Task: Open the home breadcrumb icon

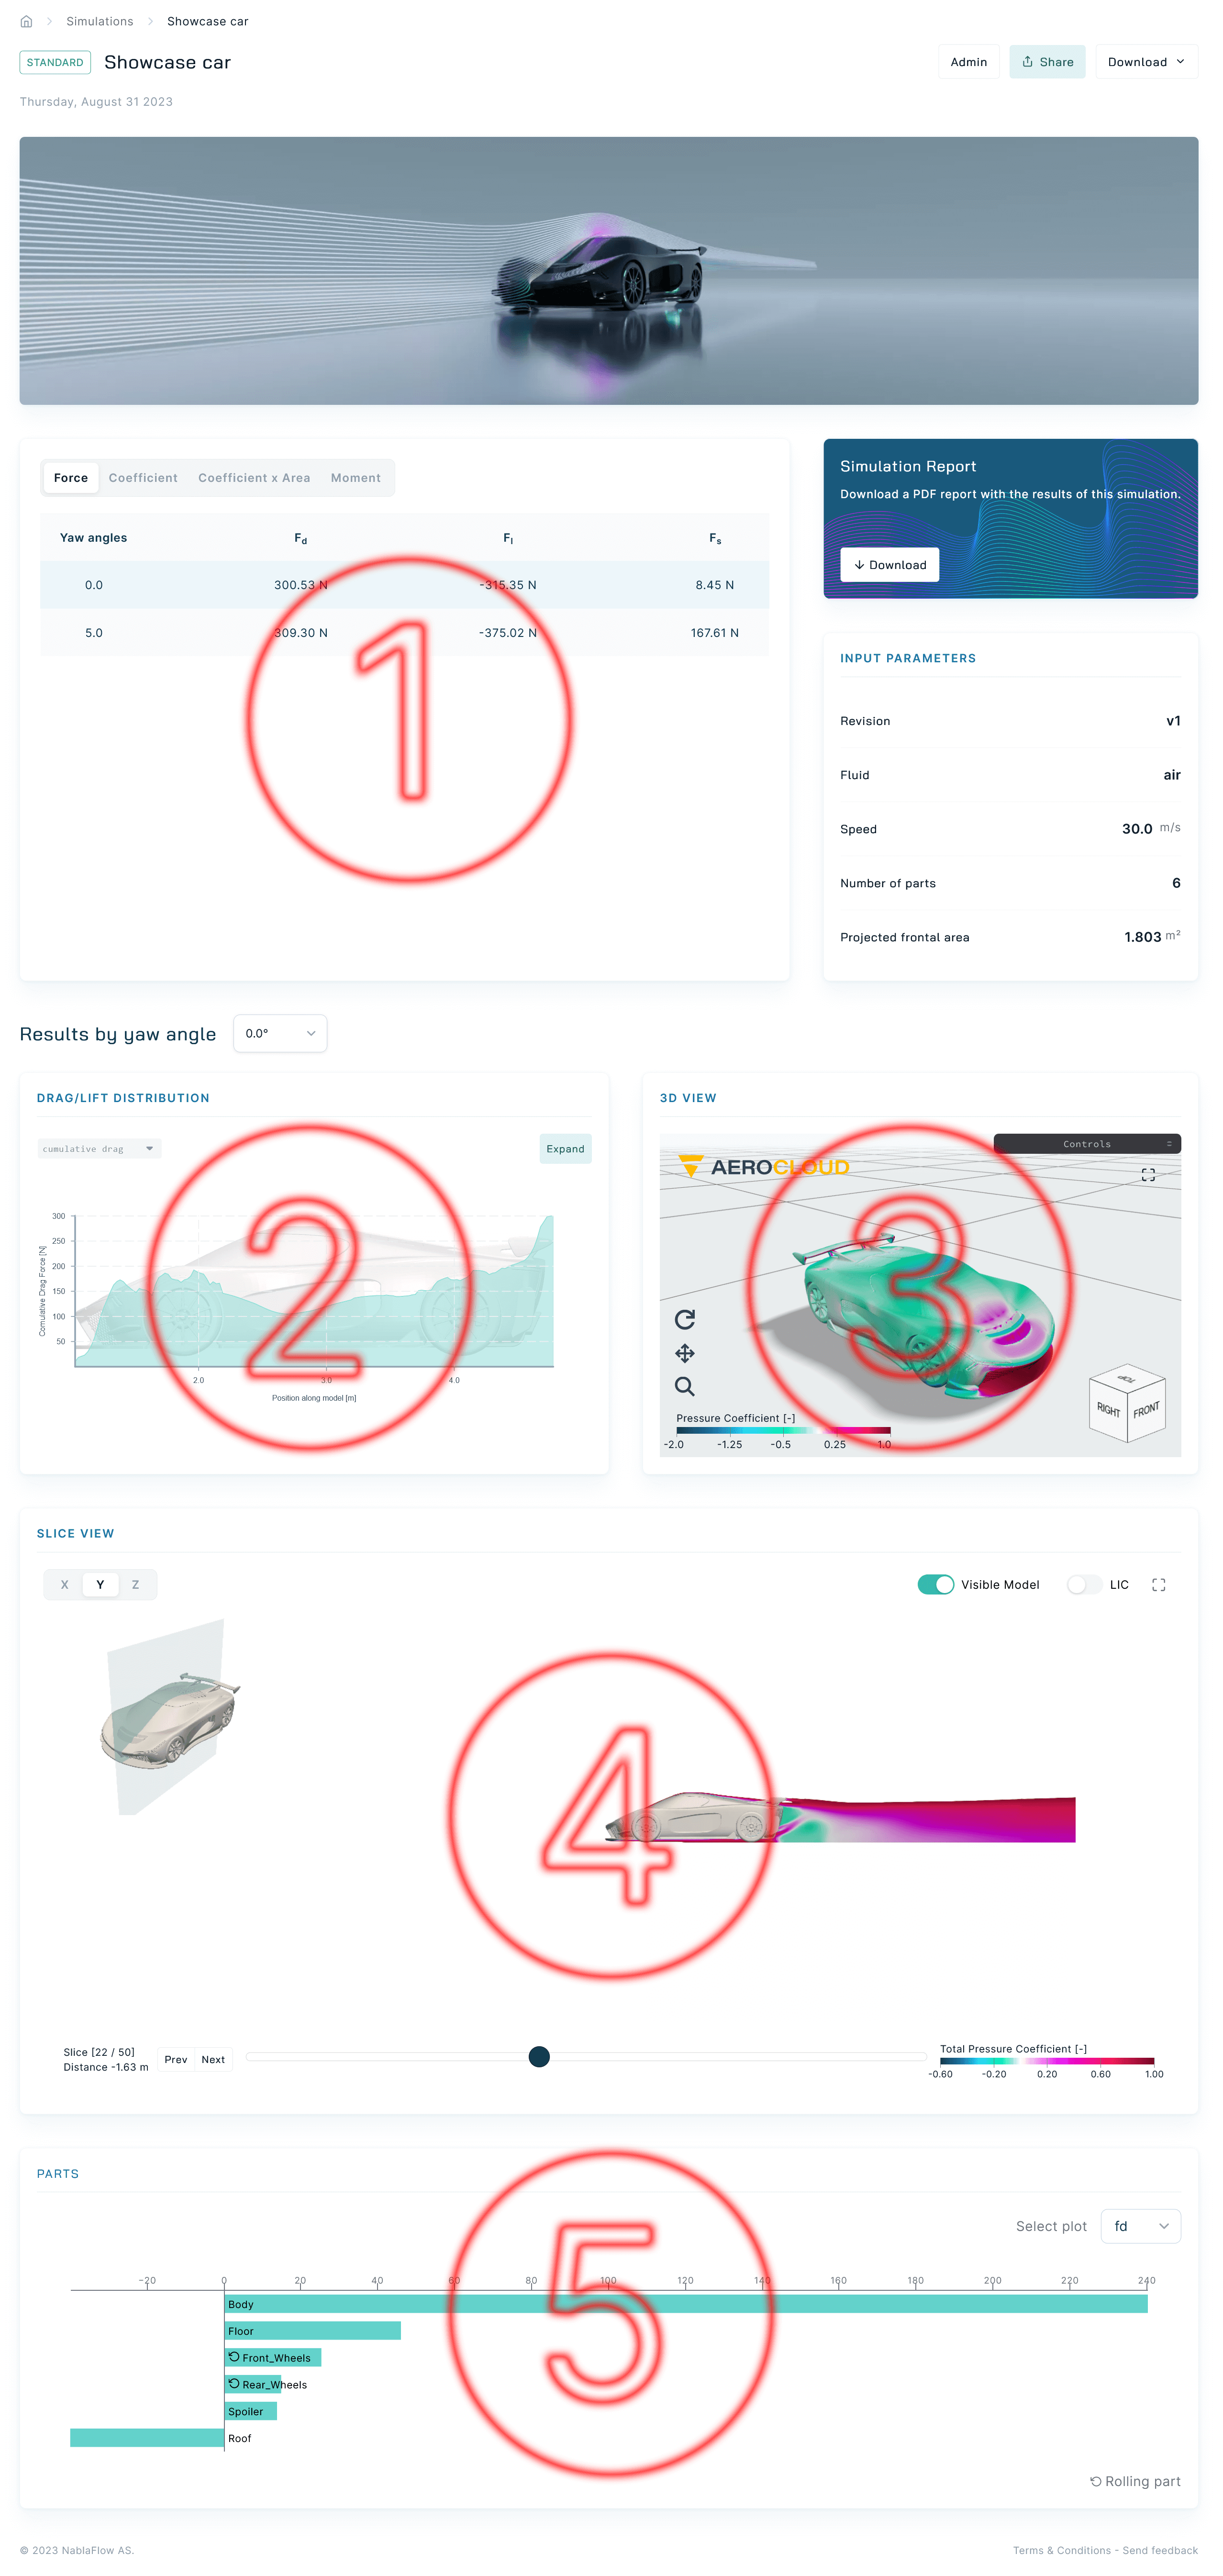Action: (25, 20)
